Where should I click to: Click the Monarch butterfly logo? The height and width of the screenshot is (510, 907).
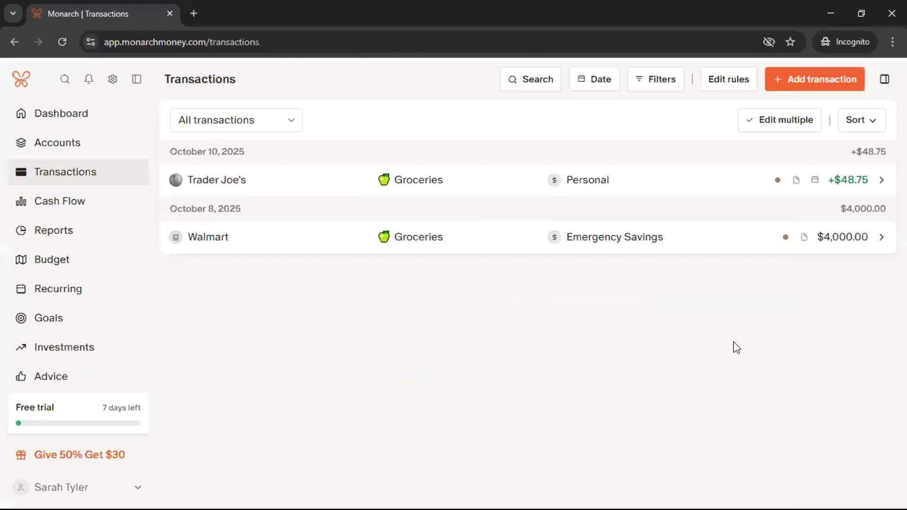[21, 79]
